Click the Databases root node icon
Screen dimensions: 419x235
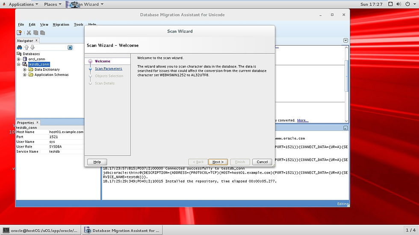(x=19, y=54)
